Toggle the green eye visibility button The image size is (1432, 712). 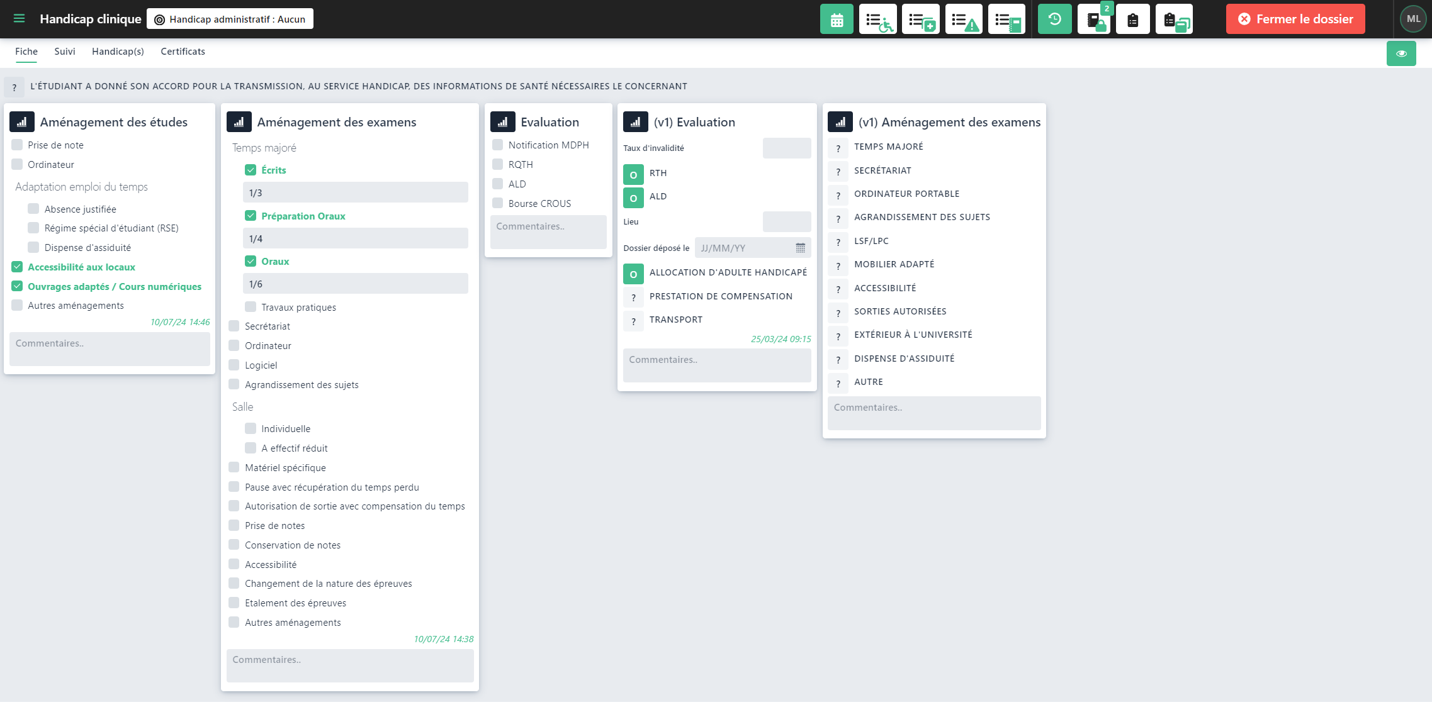(1401, 53)
